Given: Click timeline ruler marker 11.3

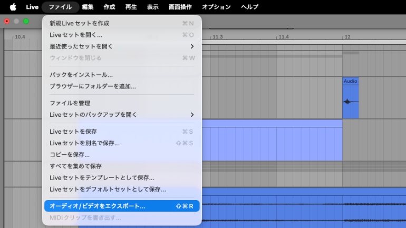Looking at the screenshot, I should tap(217, 37).
